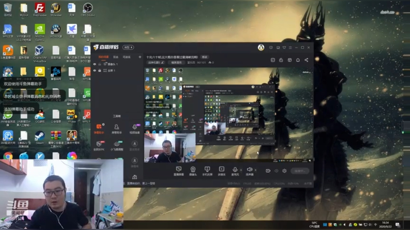
Task: Open OBS Studio desktop shortcut
Action: tap(88, 10)
